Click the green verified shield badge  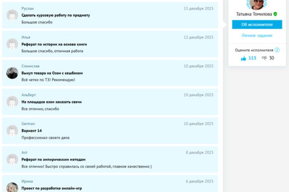[x=275, y=14]
